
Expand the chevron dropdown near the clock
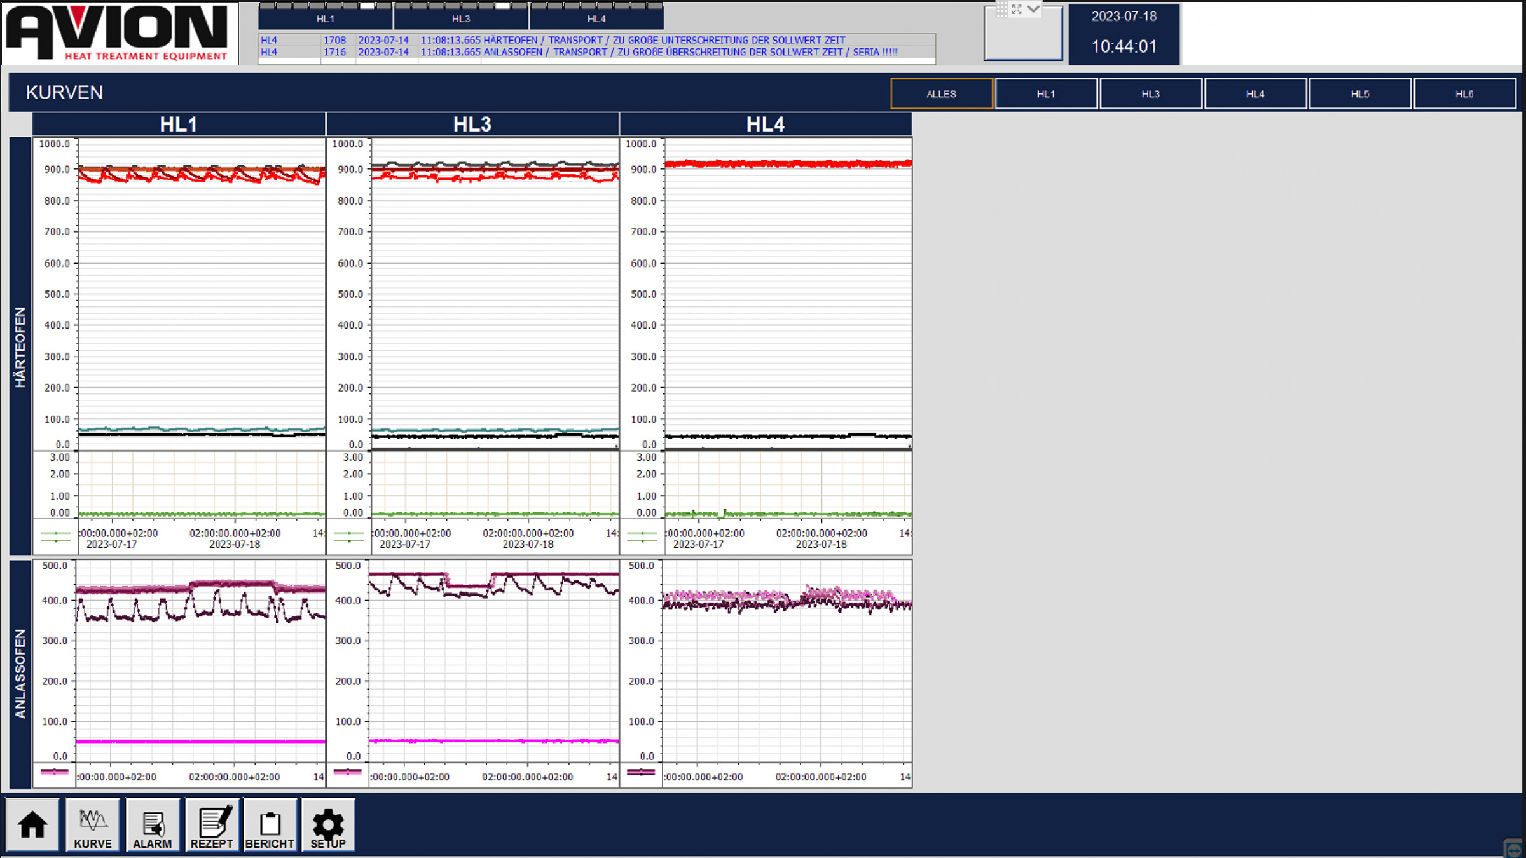click(x=1033, y=9)
